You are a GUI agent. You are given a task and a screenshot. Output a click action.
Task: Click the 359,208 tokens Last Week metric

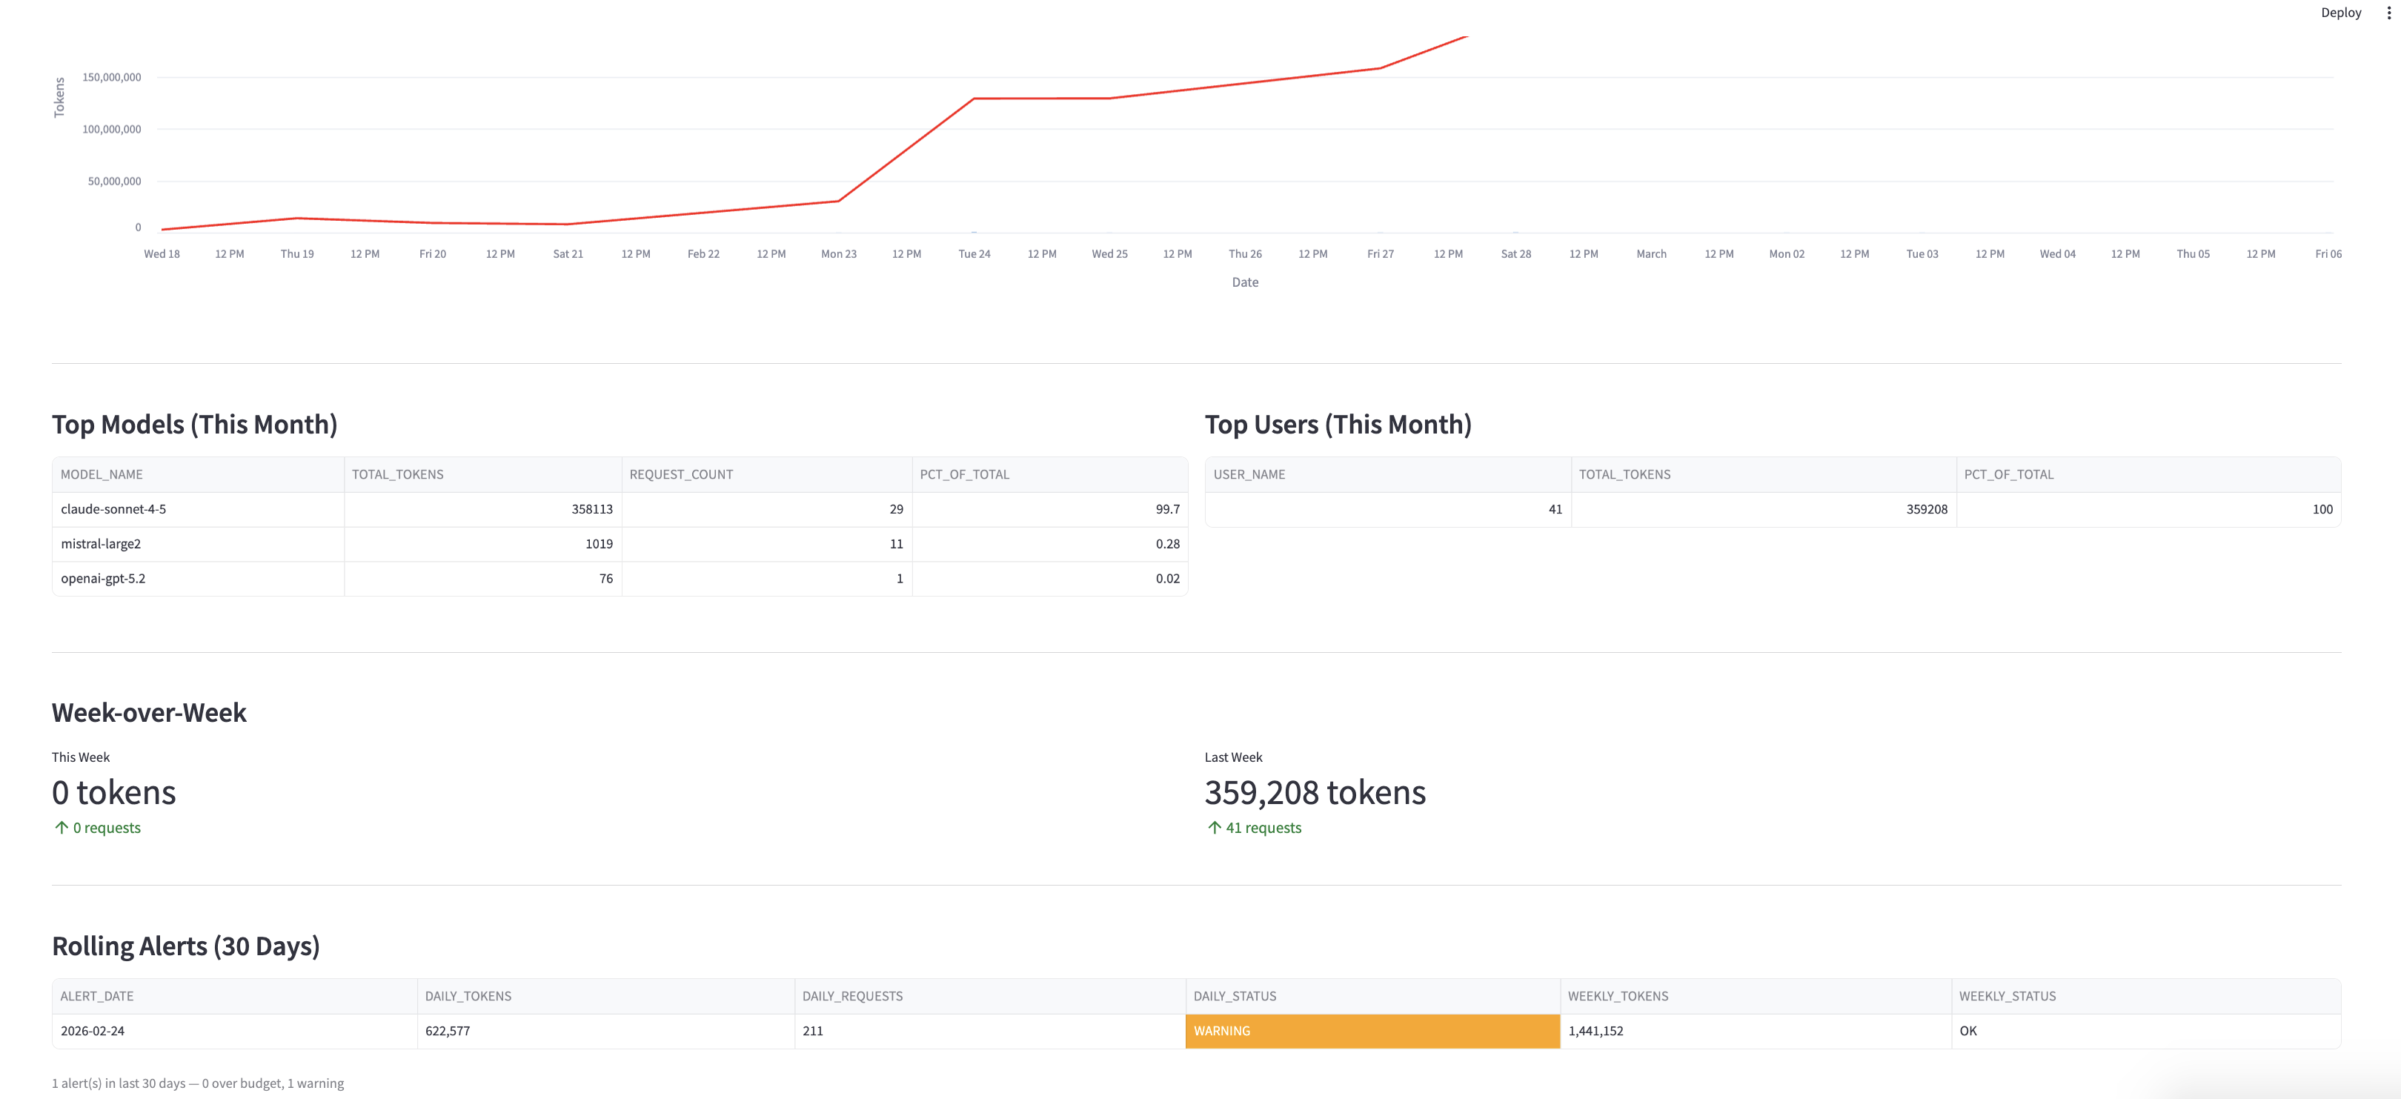tap(1314, 792)
